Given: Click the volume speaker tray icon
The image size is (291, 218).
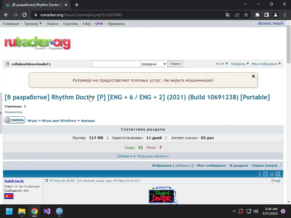Looking at the screenshot, I should pos(256,211).
